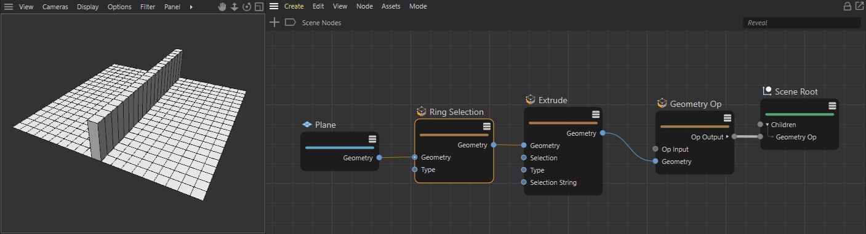Click the Scene Nodes breadcrumb
The width and height of the screenshot is (866, 234).
tap(321, 23)
